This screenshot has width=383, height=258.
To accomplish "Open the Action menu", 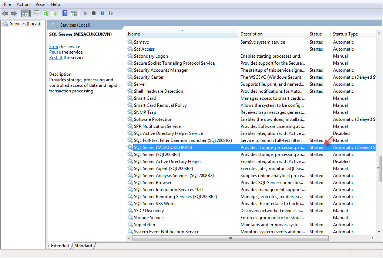I will point(23,4).
